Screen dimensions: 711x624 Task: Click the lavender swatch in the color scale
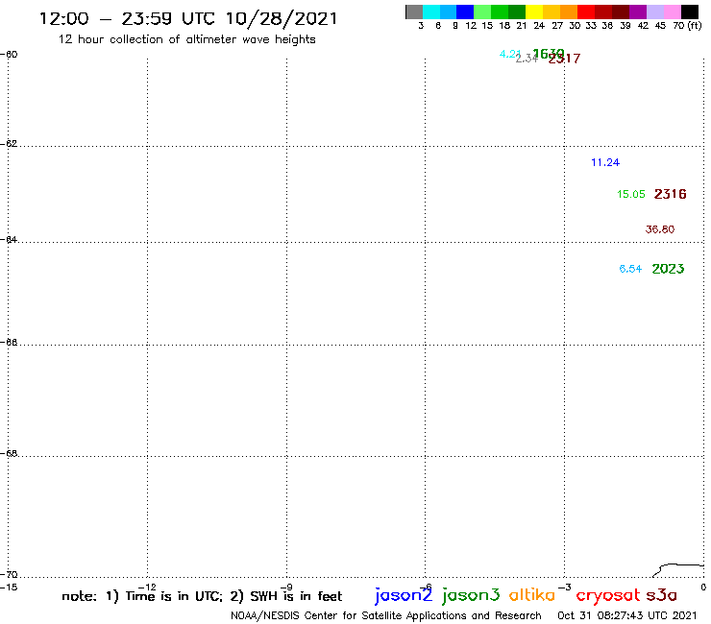(x=655, y=12)
